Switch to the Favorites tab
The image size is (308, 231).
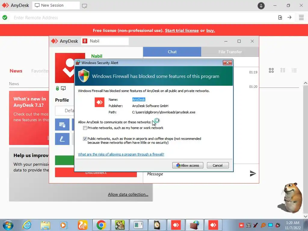tap(40, 71)
